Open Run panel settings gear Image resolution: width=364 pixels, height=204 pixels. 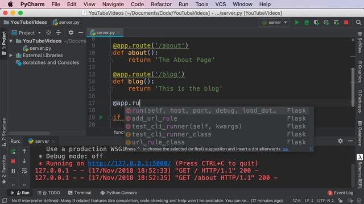[x=340, y=141]
